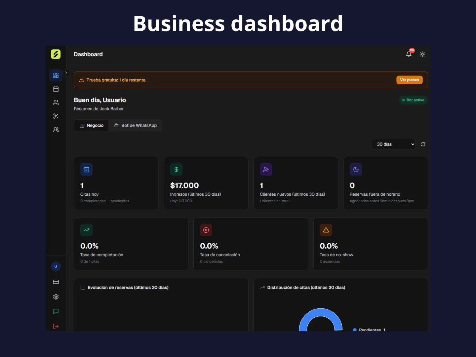Open the calendar icon in sidebar

coord(56,89)
